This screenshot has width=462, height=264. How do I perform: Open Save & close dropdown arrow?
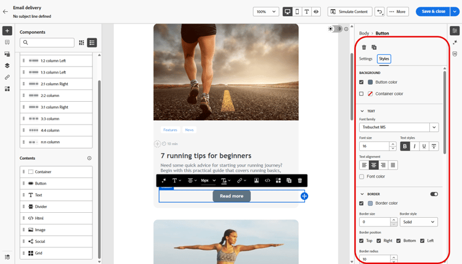[455, 12]
